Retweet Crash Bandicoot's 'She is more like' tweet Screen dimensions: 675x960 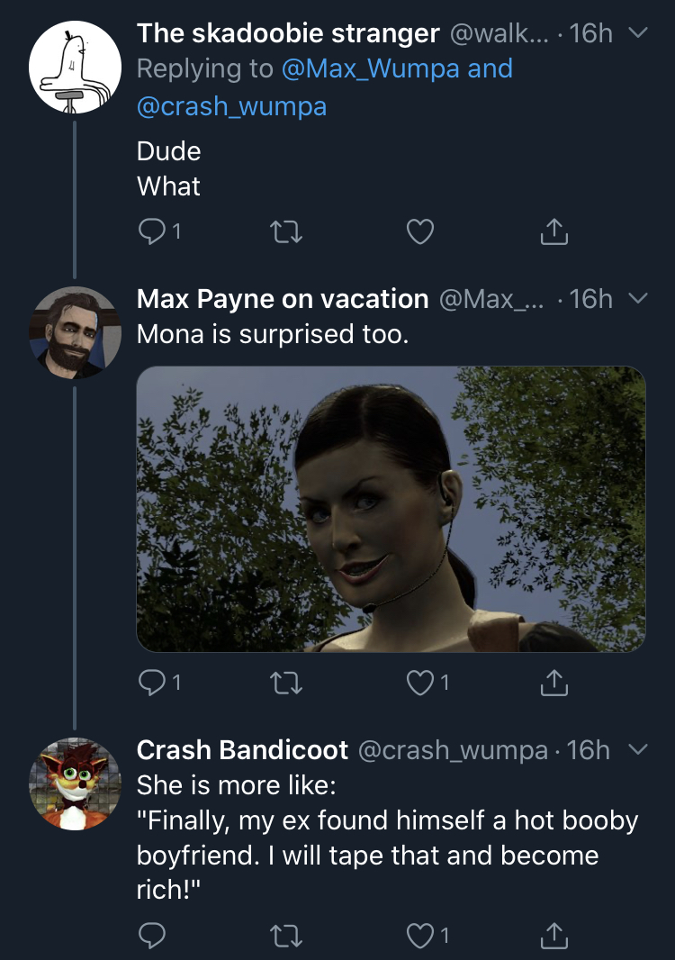286,935
